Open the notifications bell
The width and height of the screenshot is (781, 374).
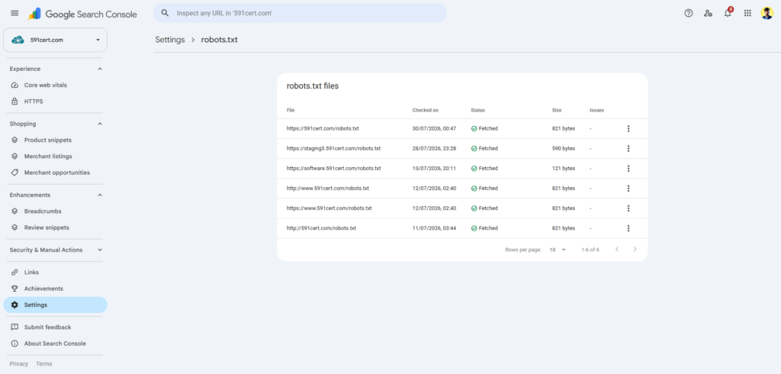click(x=728, y=13)
